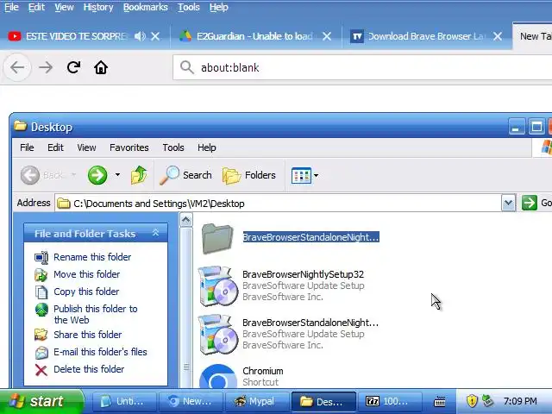Viewport: 552px width, 414px height.
Task: Select the BraveBrowserStandaloneNight folder icon
Action: click(217, 238)
